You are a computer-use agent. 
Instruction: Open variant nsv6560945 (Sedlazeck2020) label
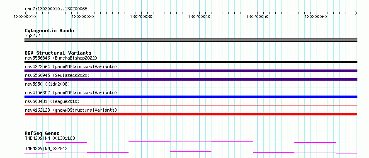point(57,75)
